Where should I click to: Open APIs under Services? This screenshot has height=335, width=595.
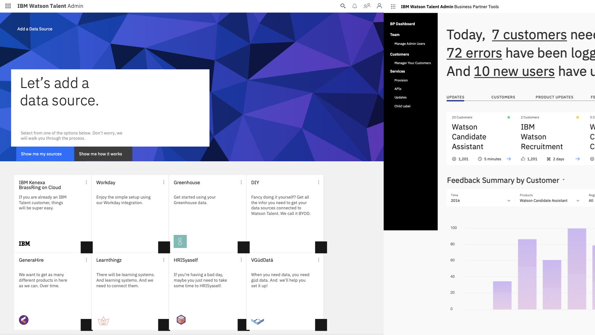click(398, 89)
